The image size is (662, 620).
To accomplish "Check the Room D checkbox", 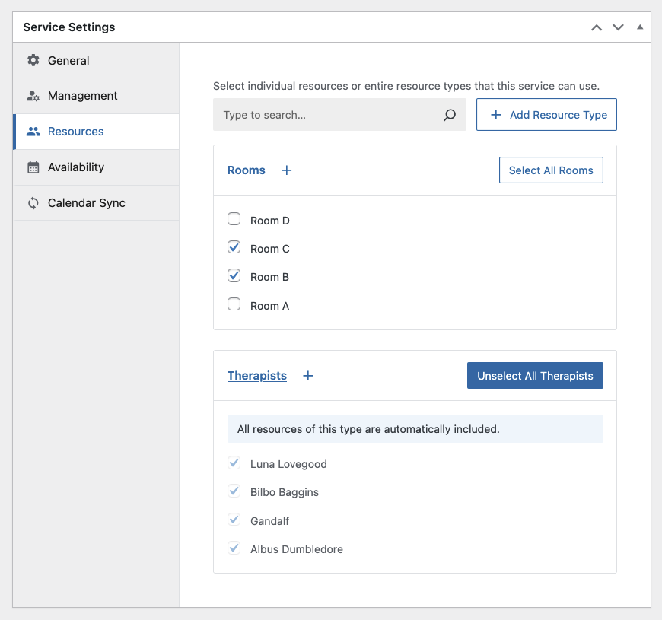I will [x=234, y=219].
